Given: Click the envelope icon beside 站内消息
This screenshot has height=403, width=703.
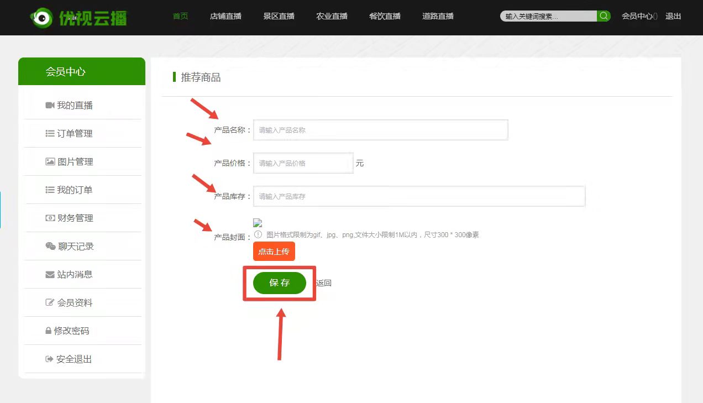Looking at the screenshot, I should (x=50, y=274).
